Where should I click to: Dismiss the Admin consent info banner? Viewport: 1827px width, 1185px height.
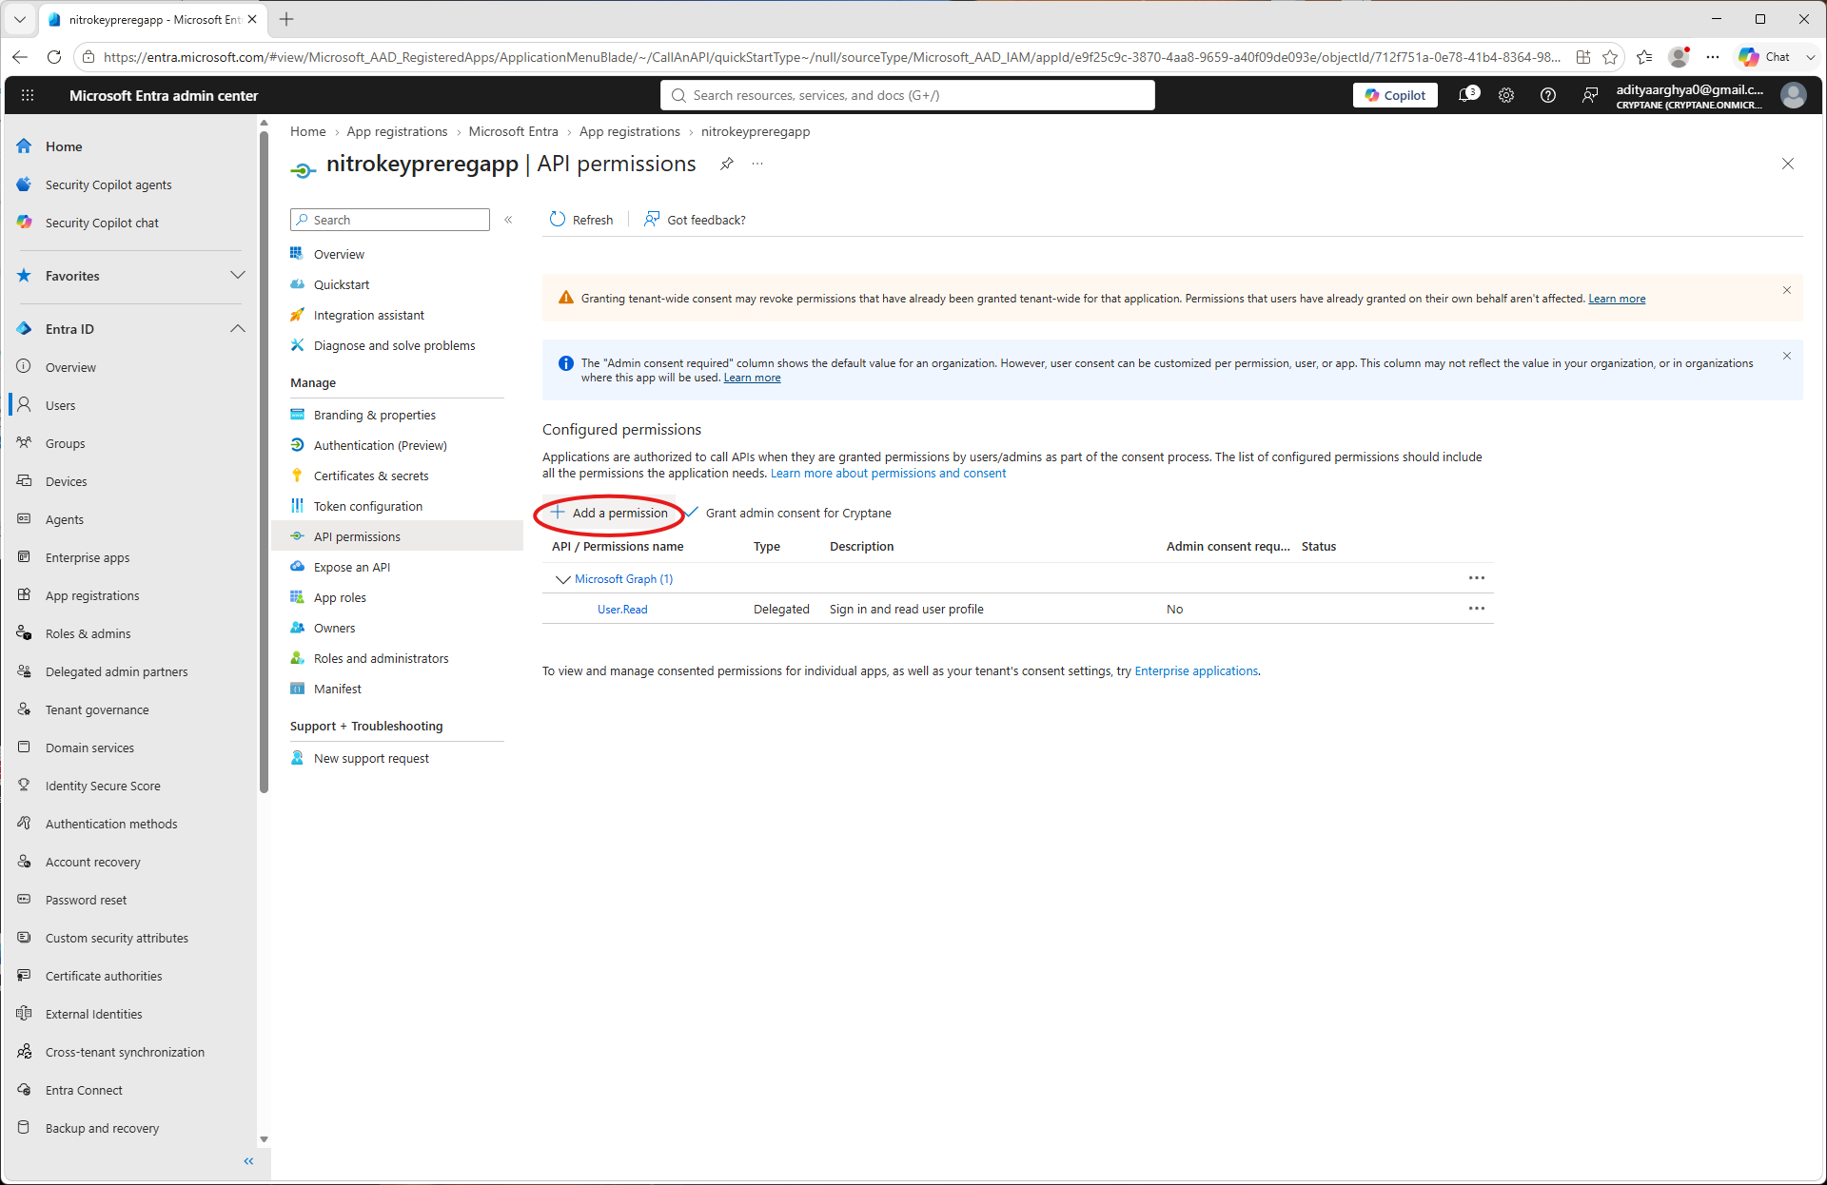tap(1787, 356)
